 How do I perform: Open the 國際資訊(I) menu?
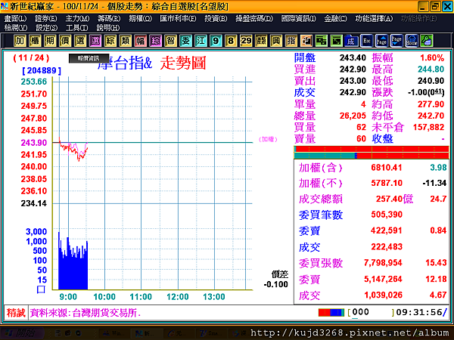(x=299, y=19)
